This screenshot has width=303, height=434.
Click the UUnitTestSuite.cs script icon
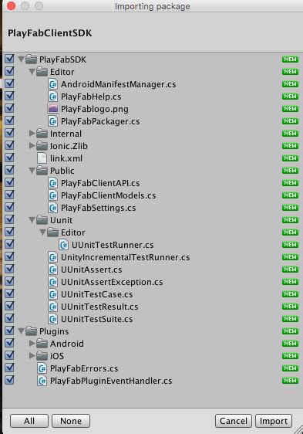[52, 319]
